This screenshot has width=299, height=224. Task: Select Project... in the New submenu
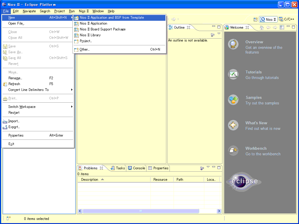coord(120,41)
